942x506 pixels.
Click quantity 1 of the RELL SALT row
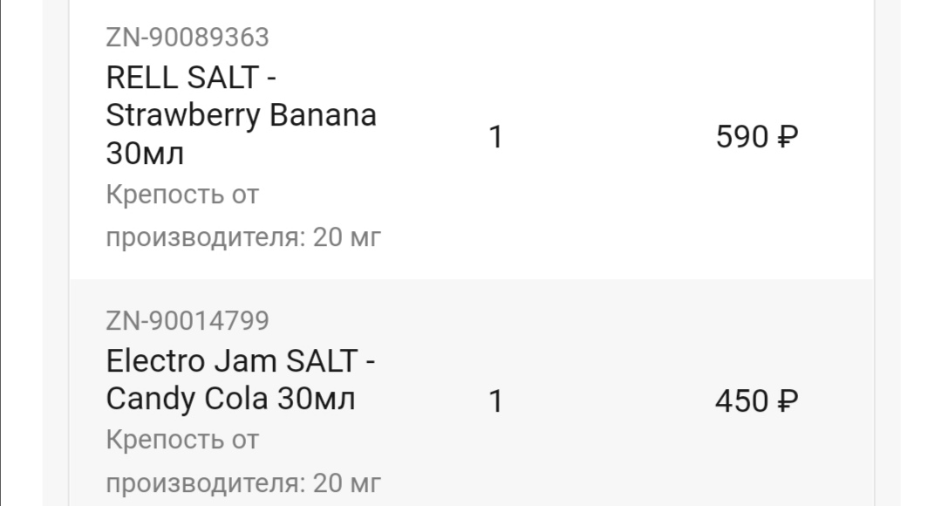pos(495,137)
